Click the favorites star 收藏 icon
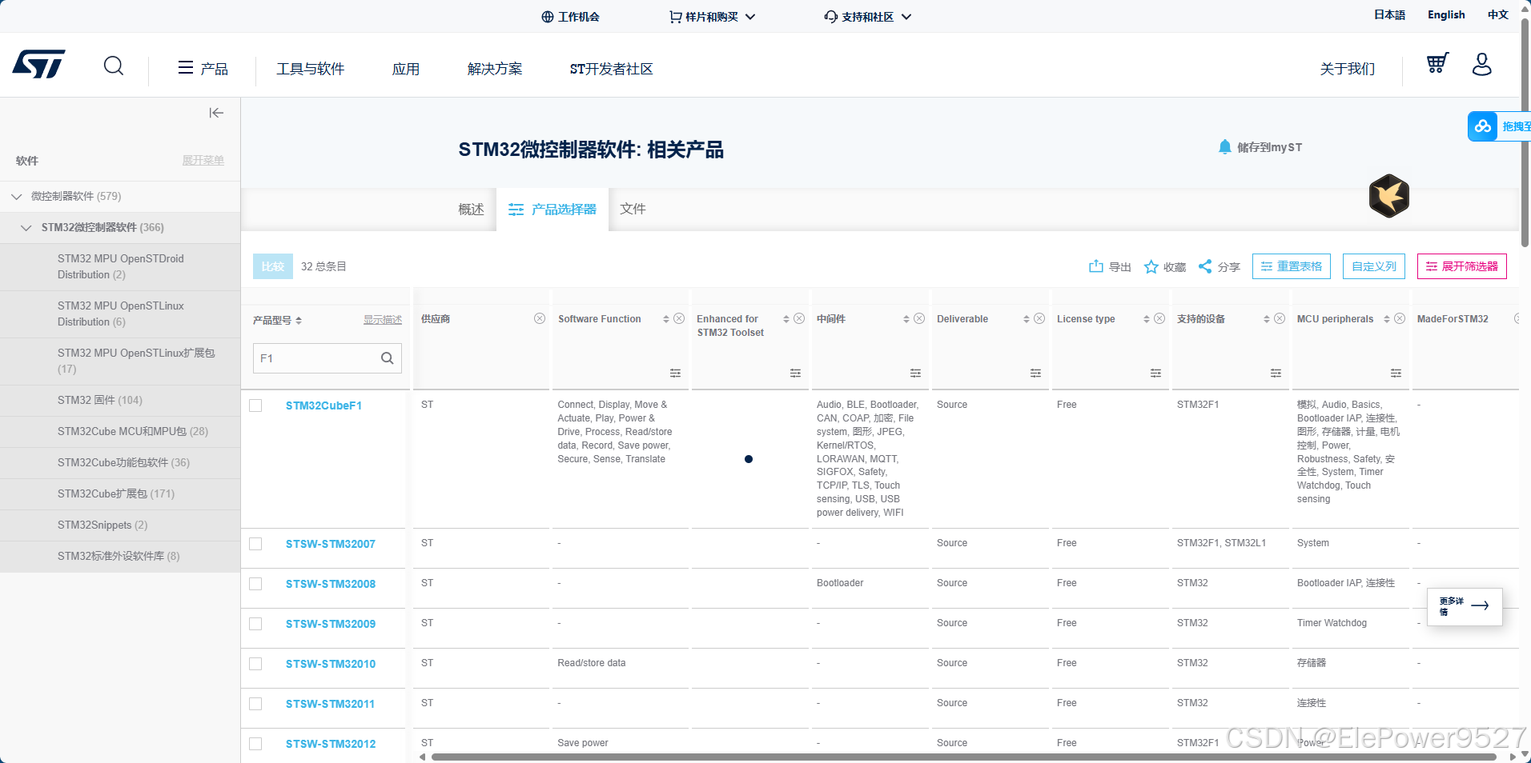This screenshot has height=763, width=1531. [1151, 266]
